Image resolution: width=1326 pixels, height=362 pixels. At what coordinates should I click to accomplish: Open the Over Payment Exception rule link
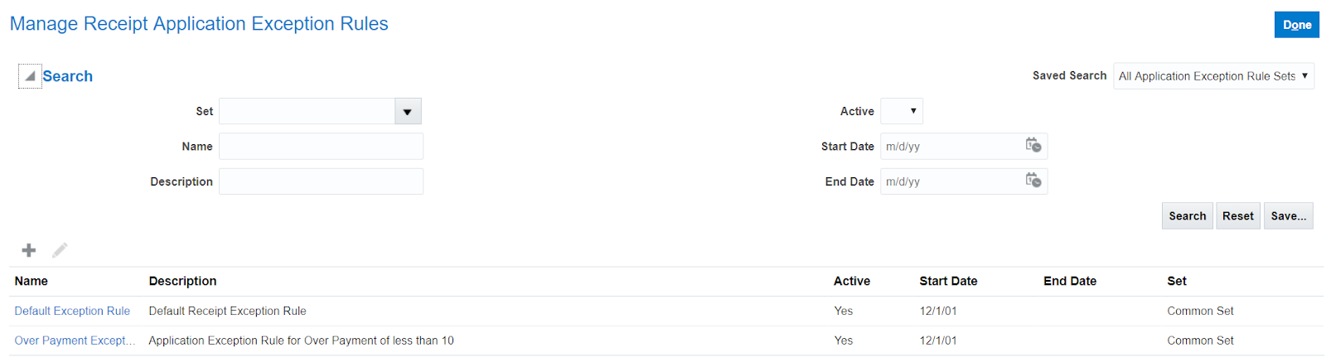[x=75, y=340]
